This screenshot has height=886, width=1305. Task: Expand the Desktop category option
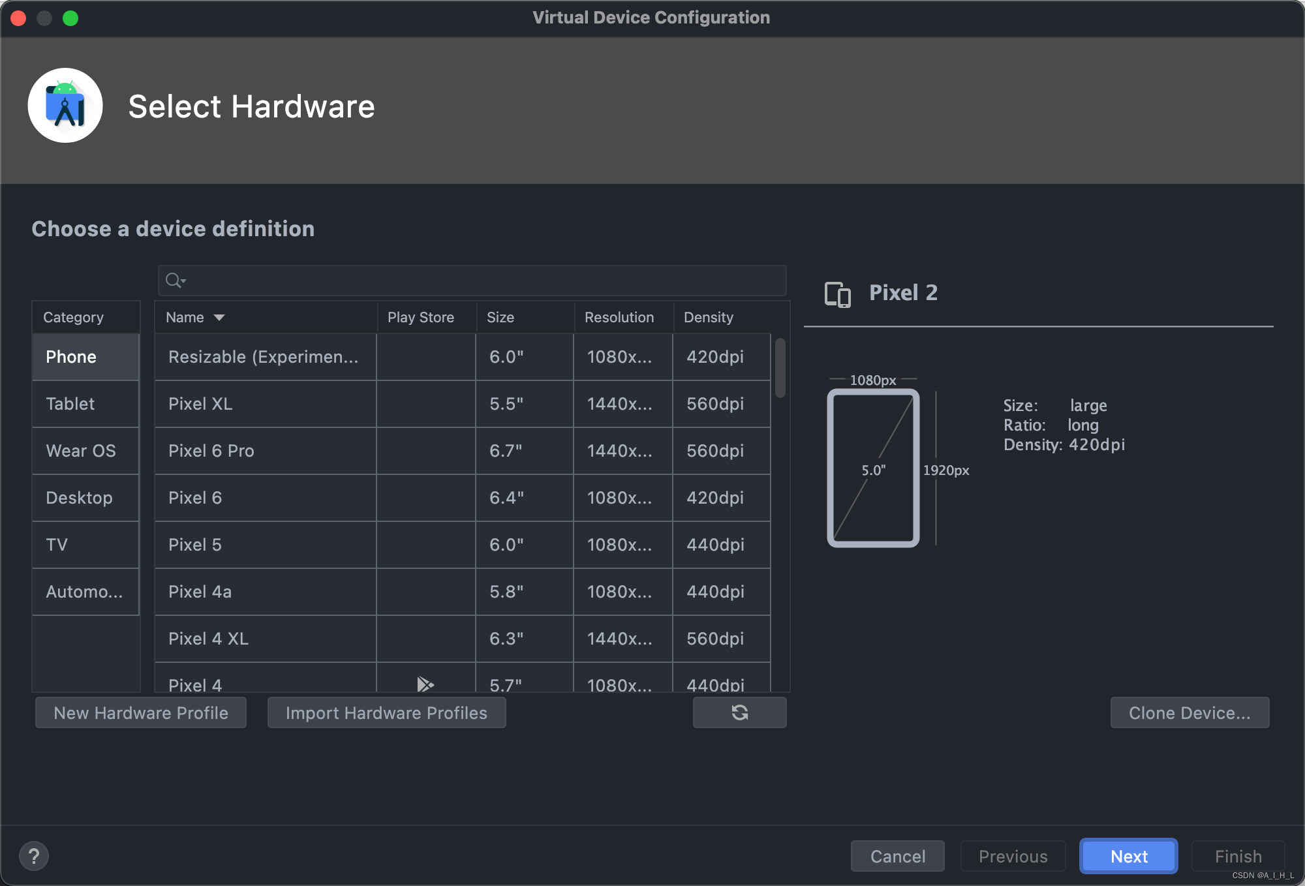pyautogui.click(x=78, y=498)
